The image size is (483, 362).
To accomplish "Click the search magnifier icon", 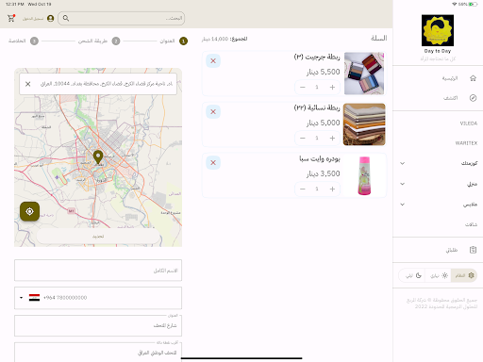I will [66, 18].
